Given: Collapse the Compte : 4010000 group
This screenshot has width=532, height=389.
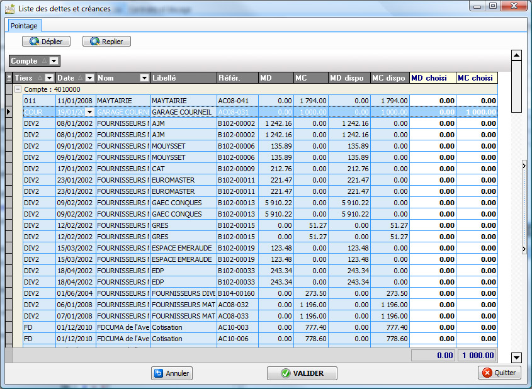Looking at the screenshot, I should tap(18, 89).
